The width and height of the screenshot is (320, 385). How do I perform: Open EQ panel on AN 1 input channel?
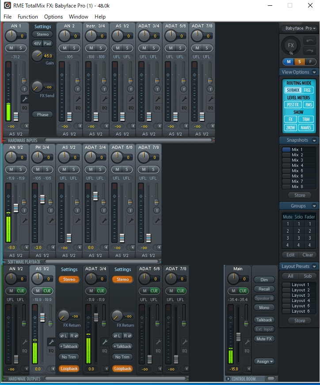coord(25,108)
